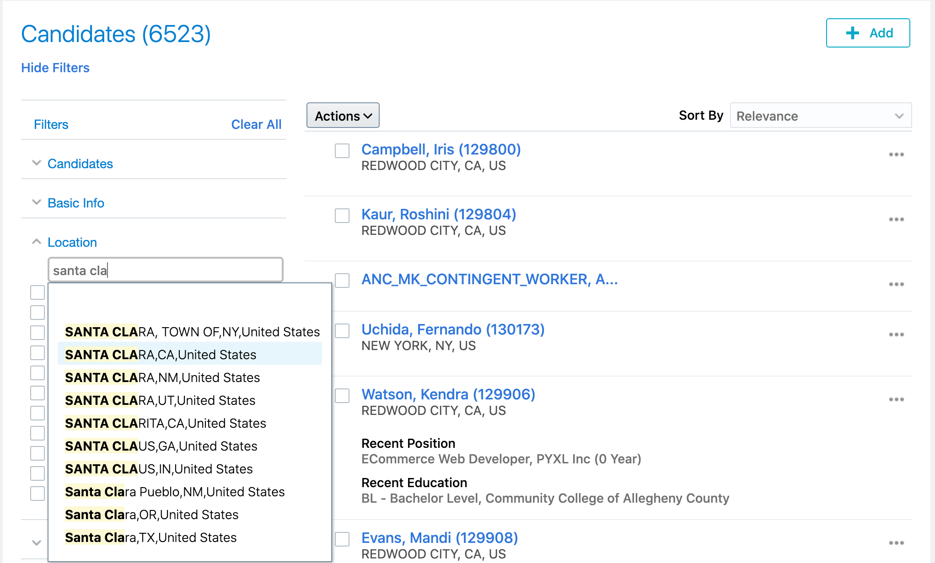Image resolution: width=935 pixels, height=563 pixels.
Task: Collapse the Location filter section
Action: (72, 242)
